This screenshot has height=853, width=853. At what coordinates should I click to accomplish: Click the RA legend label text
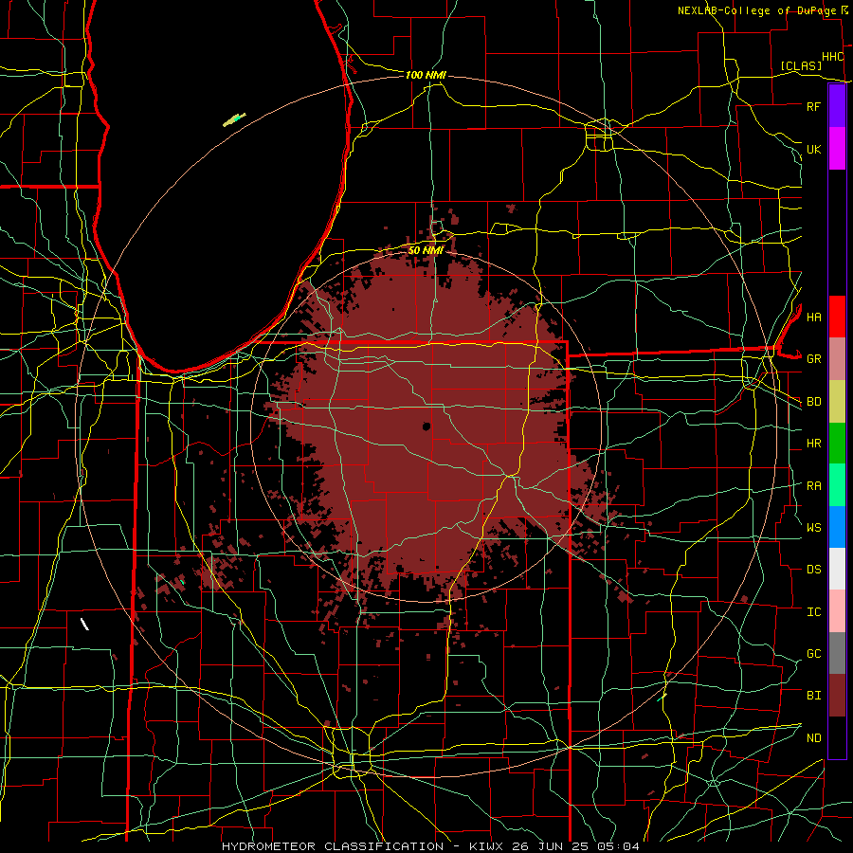[x=813, y=486]
